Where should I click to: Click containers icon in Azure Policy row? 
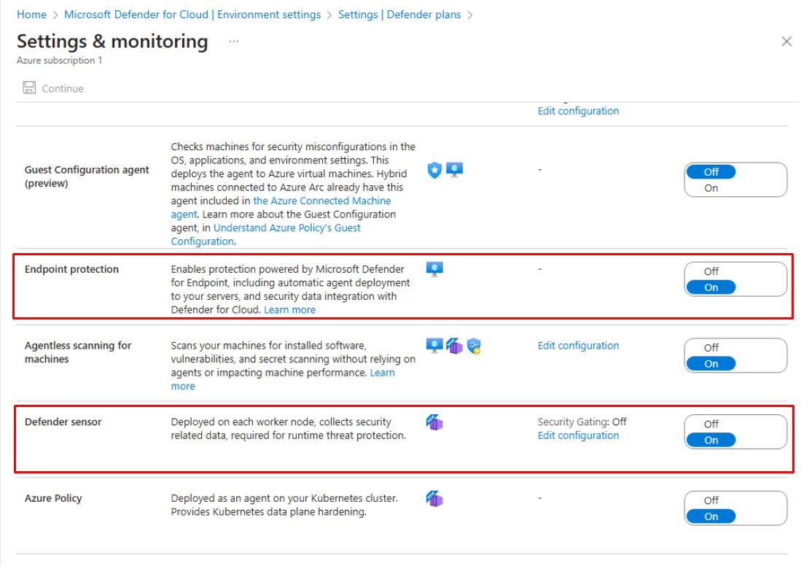(x=434, y=498)
